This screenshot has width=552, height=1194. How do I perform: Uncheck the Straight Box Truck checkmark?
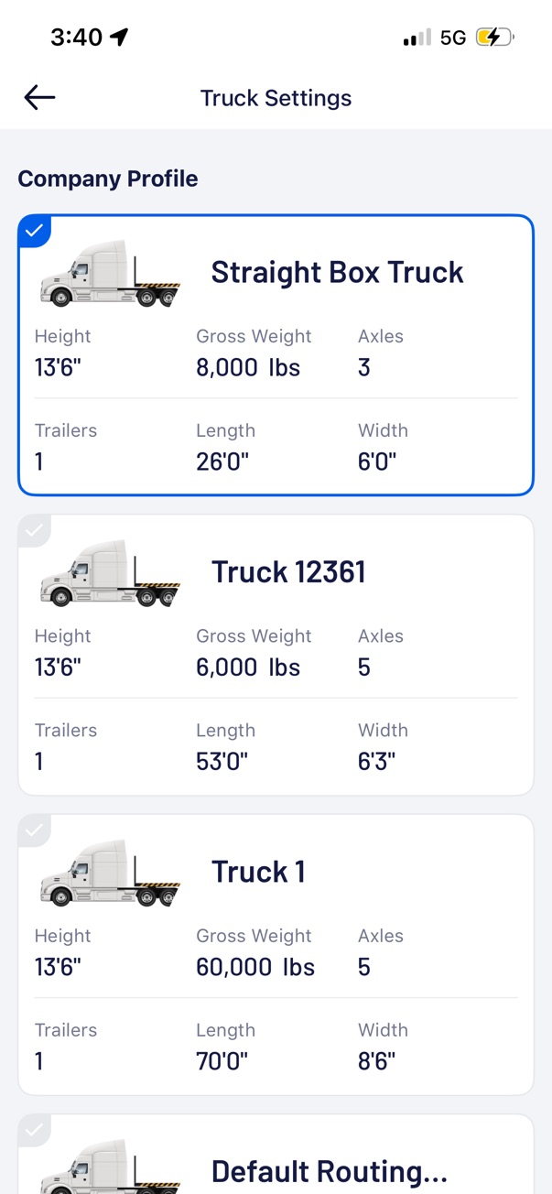click(x=34, y=231)
